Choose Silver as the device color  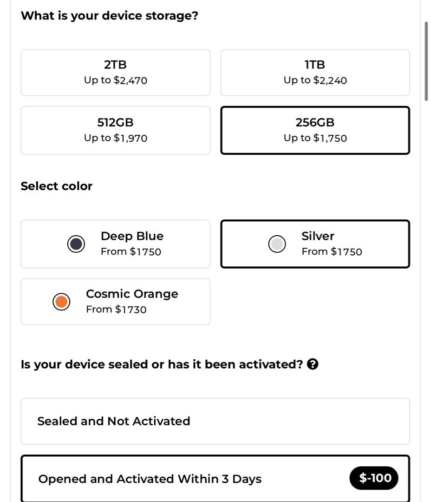pos(315,244)
